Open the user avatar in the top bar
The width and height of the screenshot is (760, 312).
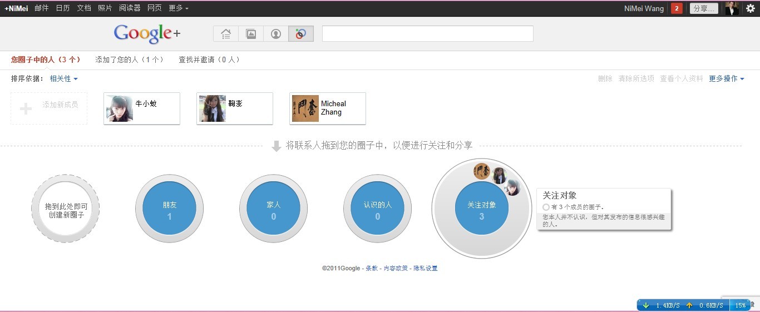click(732, 8)
